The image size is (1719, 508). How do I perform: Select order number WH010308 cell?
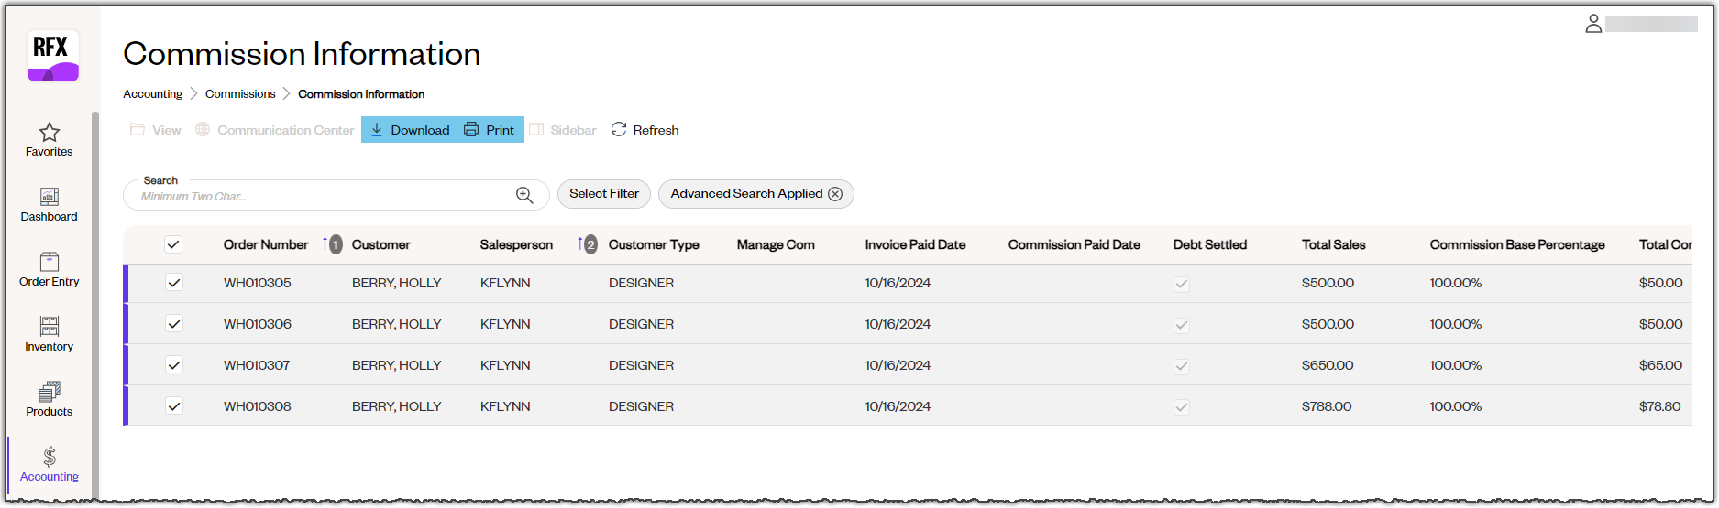tap(258, 406)
